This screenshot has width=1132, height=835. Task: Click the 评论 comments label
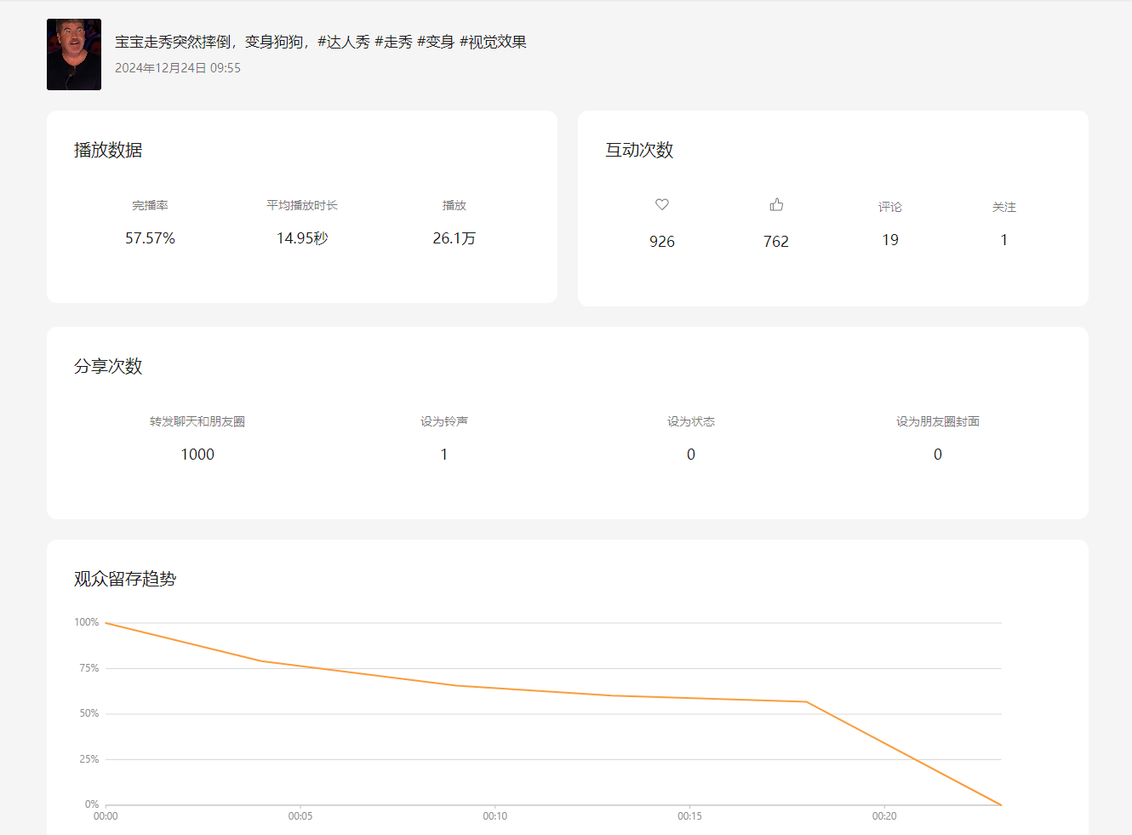[889, 207]
